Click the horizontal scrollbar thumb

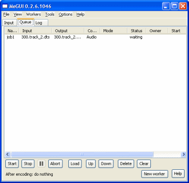(82, 154)
